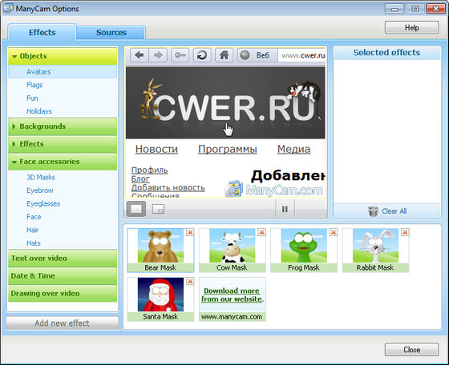
Task: Switch to the Sources tab
Action: 111,32
